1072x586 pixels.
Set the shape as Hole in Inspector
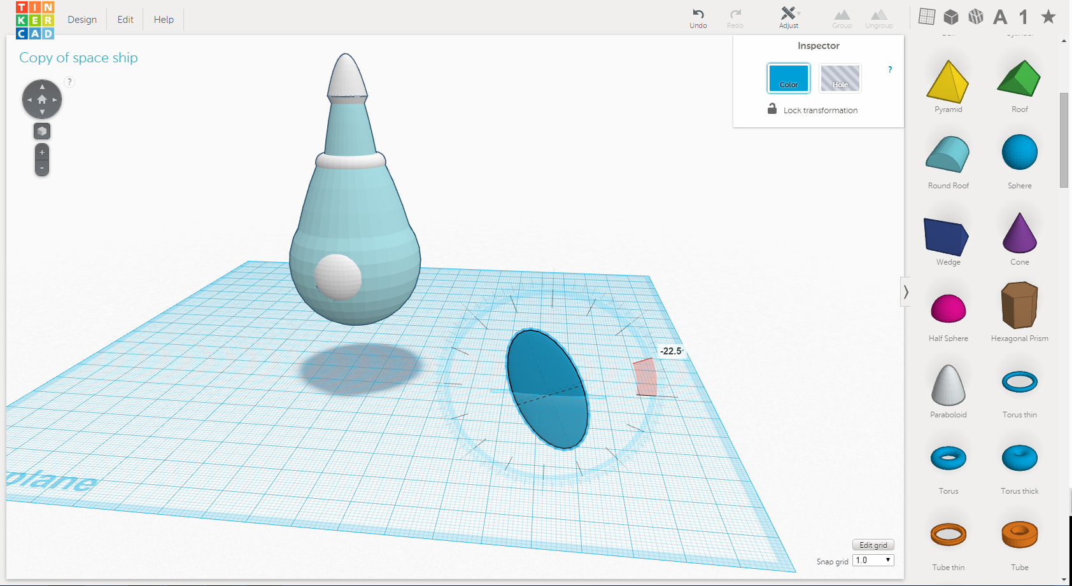[840, 78]
